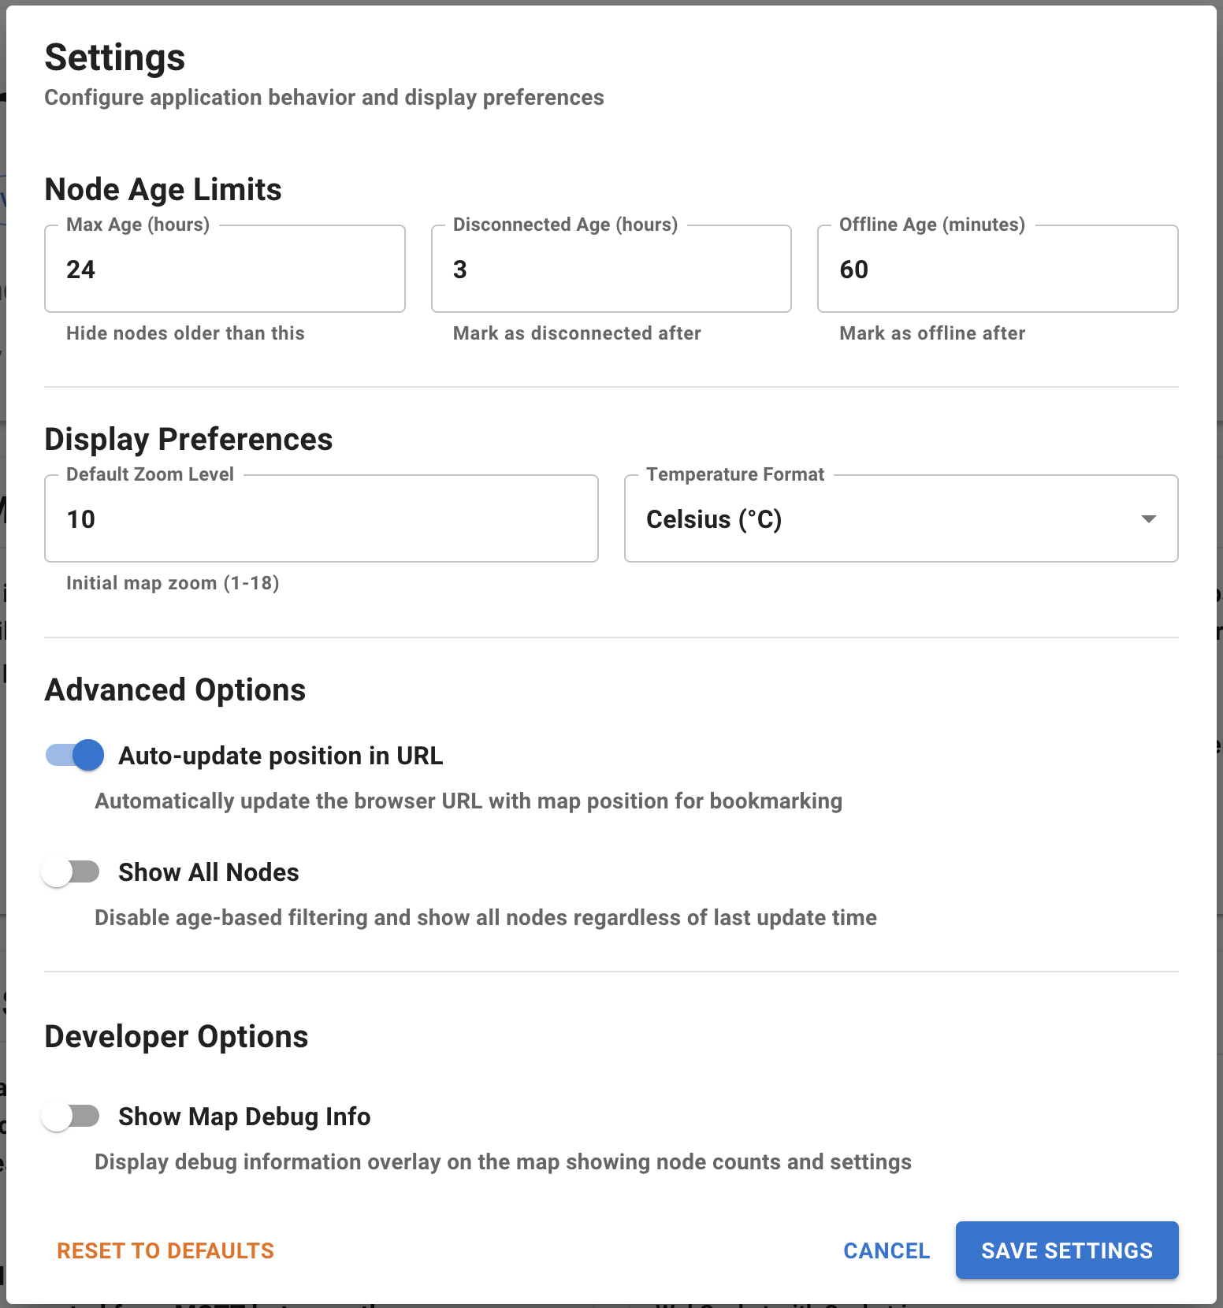Viewport: 1223px width, 1308px height.
Task: Click the Developer Options section heading
Action: (177, 1036)
